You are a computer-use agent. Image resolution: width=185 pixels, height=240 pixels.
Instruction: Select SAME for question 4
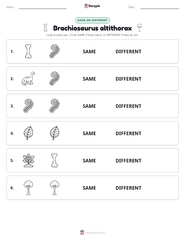click(89, 133)
